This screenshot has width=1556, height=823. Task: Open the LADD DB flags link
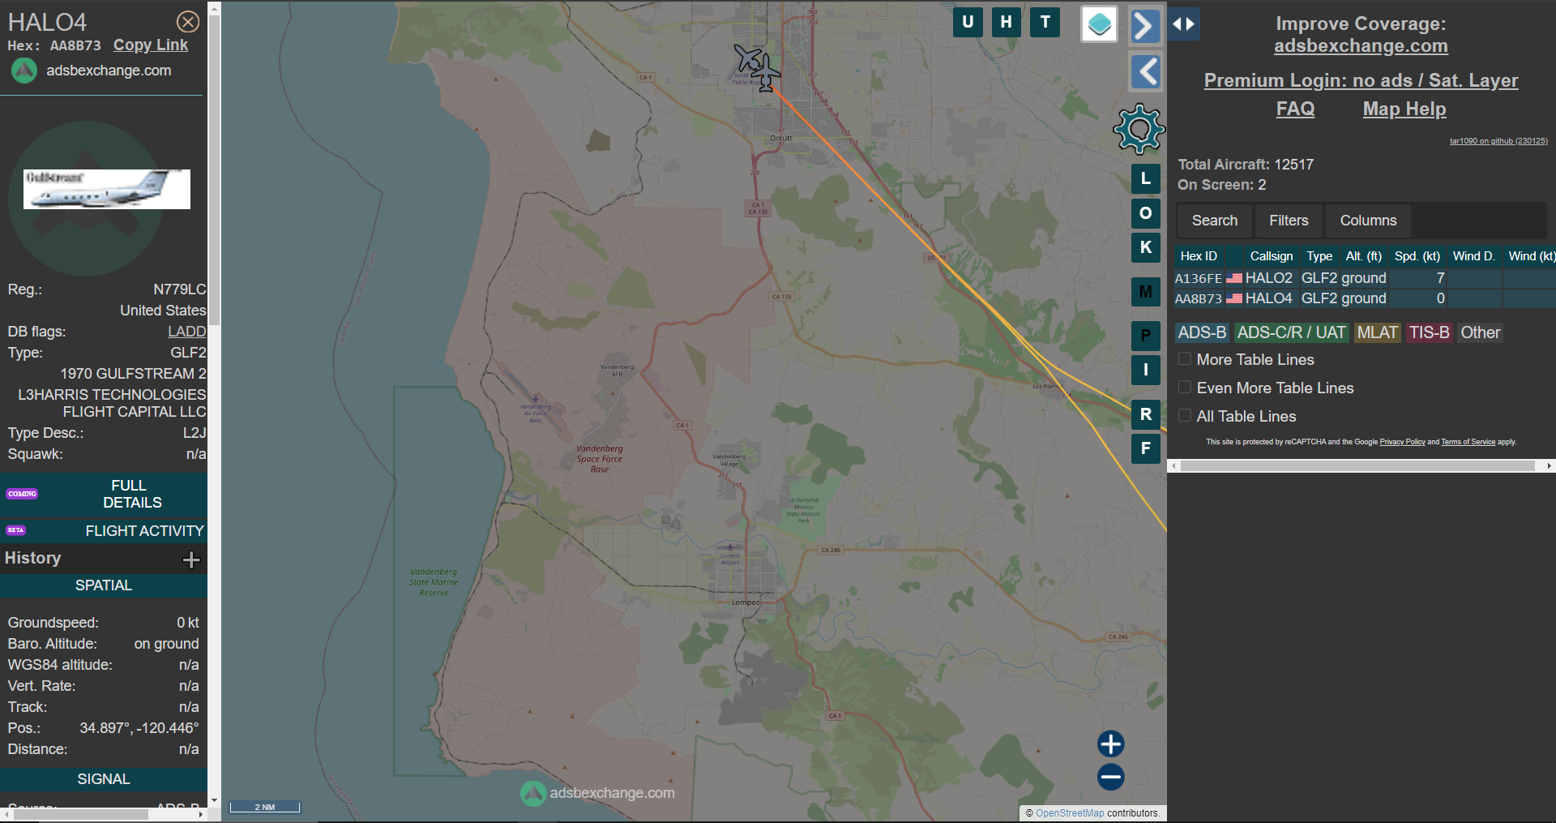(x=186, y=332)
